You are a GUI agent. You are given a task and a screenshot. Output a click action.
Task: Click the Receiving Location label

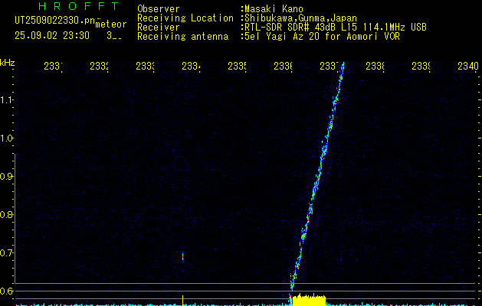185,18
